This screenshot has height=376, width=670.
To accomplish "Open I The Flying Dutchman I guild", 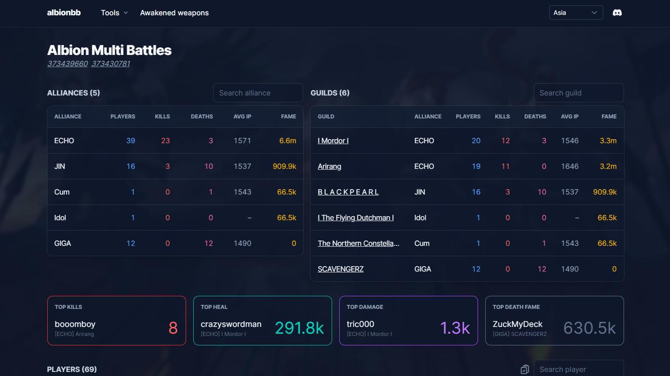I will (x=356, y=217).
